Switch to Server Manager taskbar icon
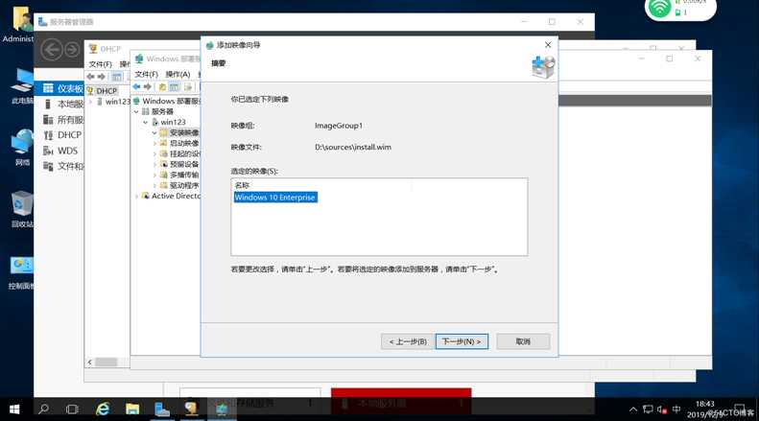 click(x=162, y=409)
